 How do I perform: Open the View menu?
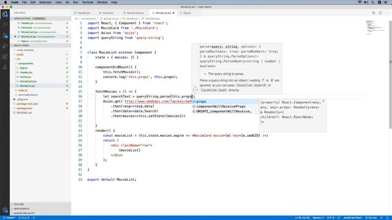[58, 2]
